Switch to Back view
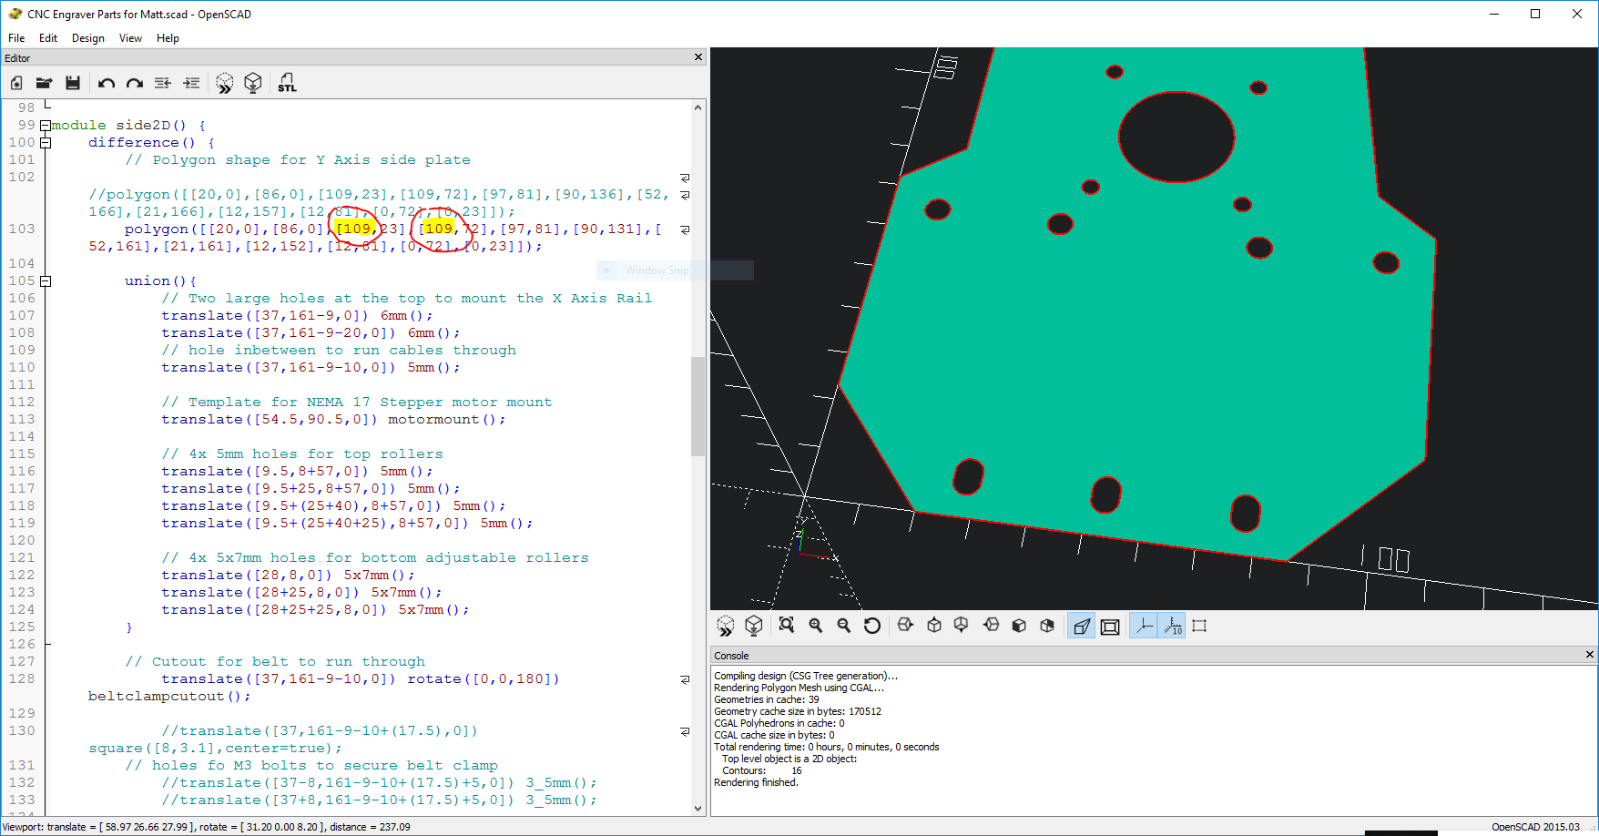The image size is (1599, 836). [x=1047, y=626]
